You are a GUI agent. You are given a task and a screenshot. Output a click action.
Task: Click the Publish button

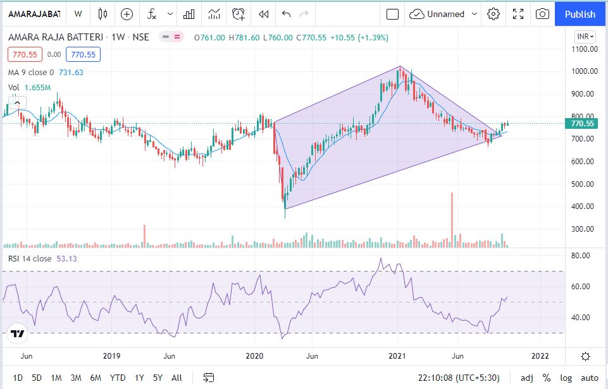(580, 14)
